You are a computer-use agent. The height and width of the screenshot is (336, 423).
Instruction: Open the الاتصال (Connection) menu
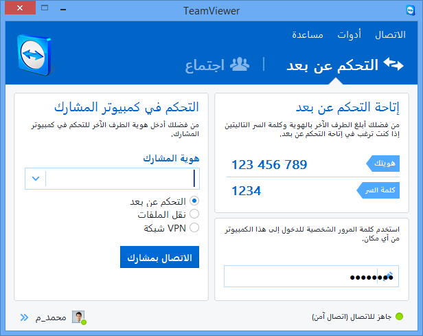pyautogui.click(x=390, y=35)
